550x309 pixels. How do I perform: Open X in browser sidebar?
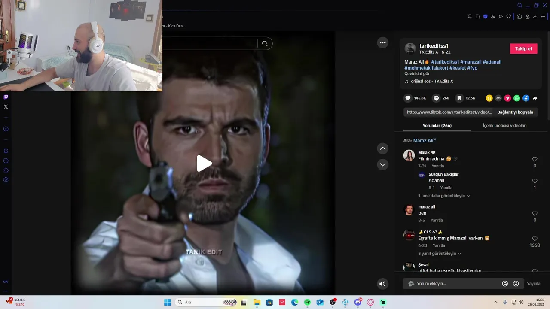[6, 106]
